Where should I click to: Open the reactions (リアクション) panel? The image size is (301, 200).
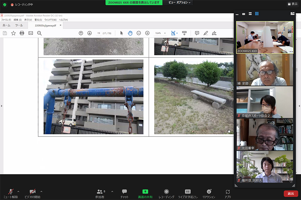(x=209, y=192)
